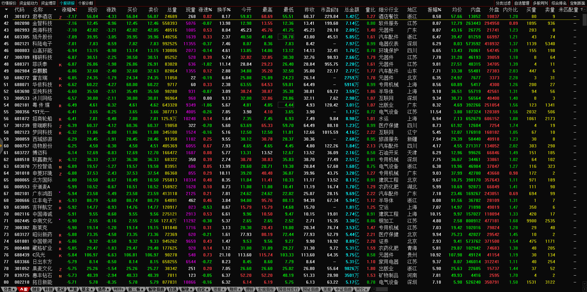Open 分类过滤 filter button

[503, 3]
